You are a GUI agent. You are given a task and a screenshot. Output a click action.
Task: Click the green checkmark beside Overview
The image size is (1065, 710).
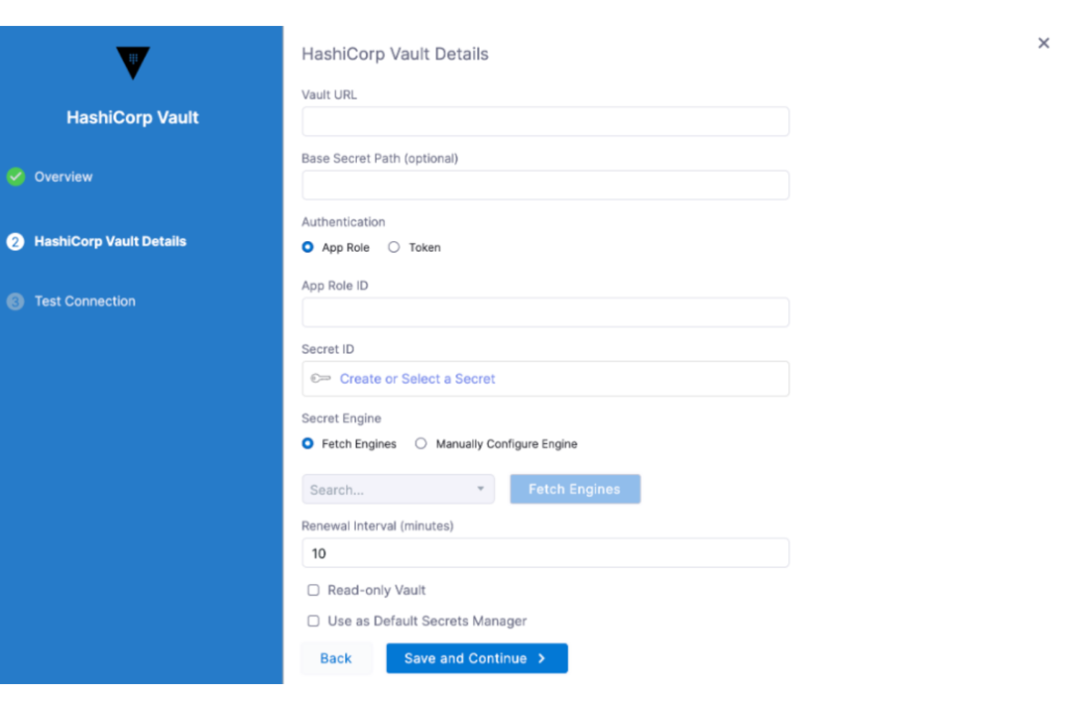click(x=16, y=176)
